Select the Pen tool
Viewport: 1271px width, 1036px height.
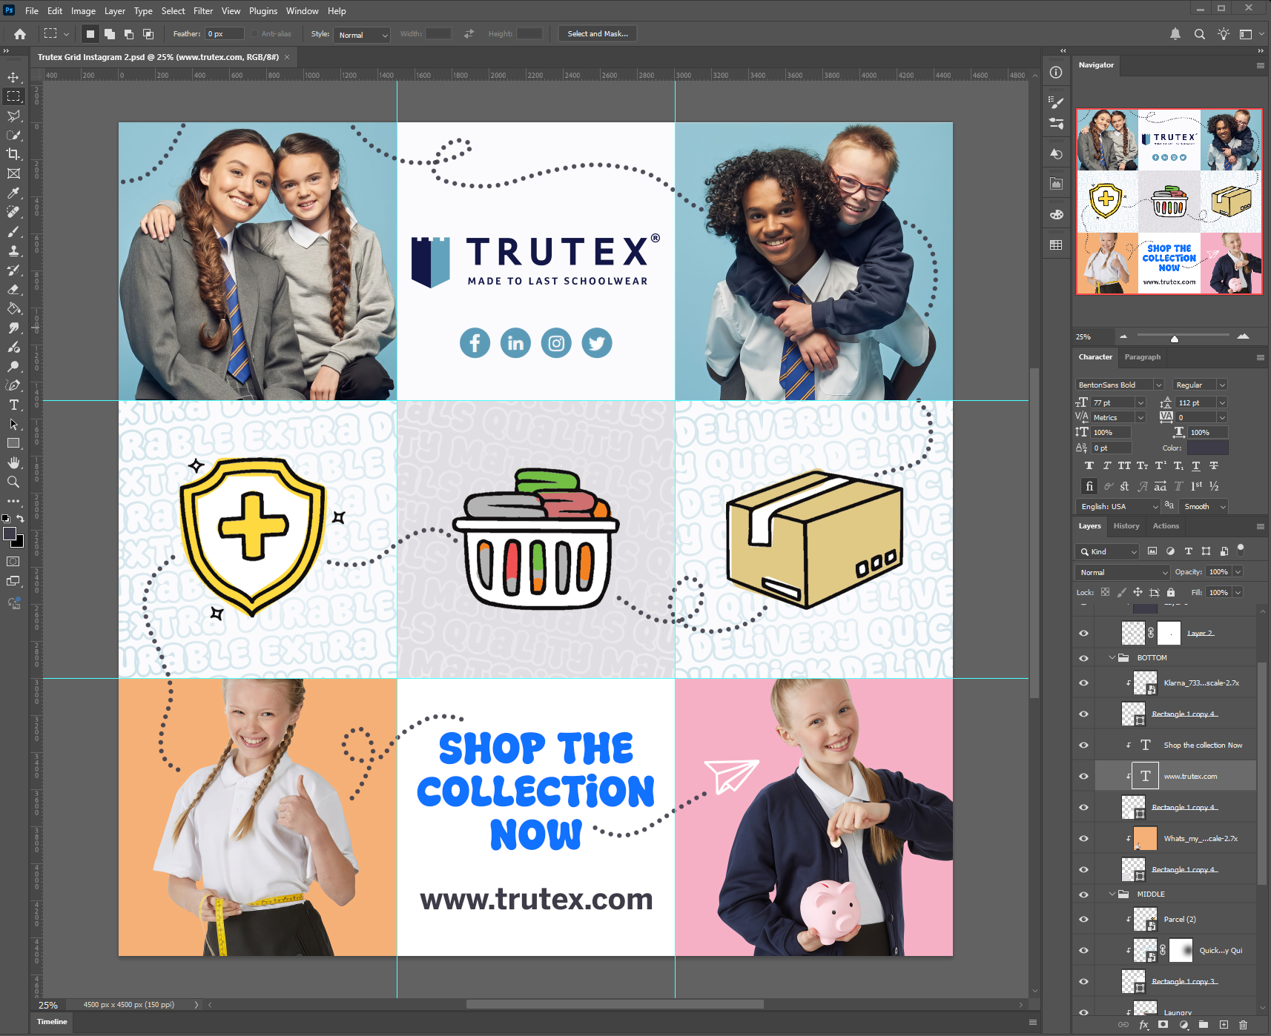[x=13, y=385]
